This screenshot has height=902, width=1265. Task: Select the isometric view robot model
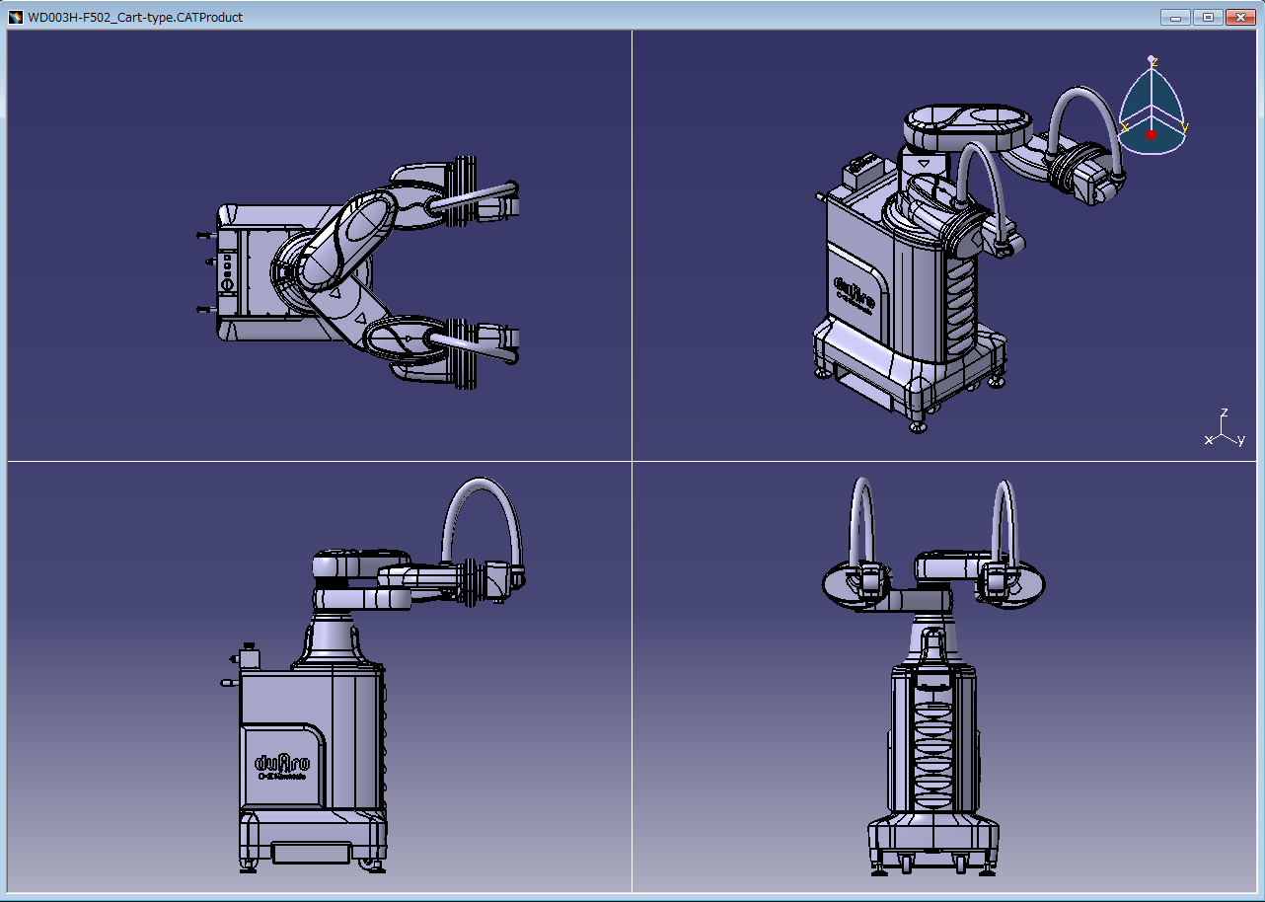(971, 259)
